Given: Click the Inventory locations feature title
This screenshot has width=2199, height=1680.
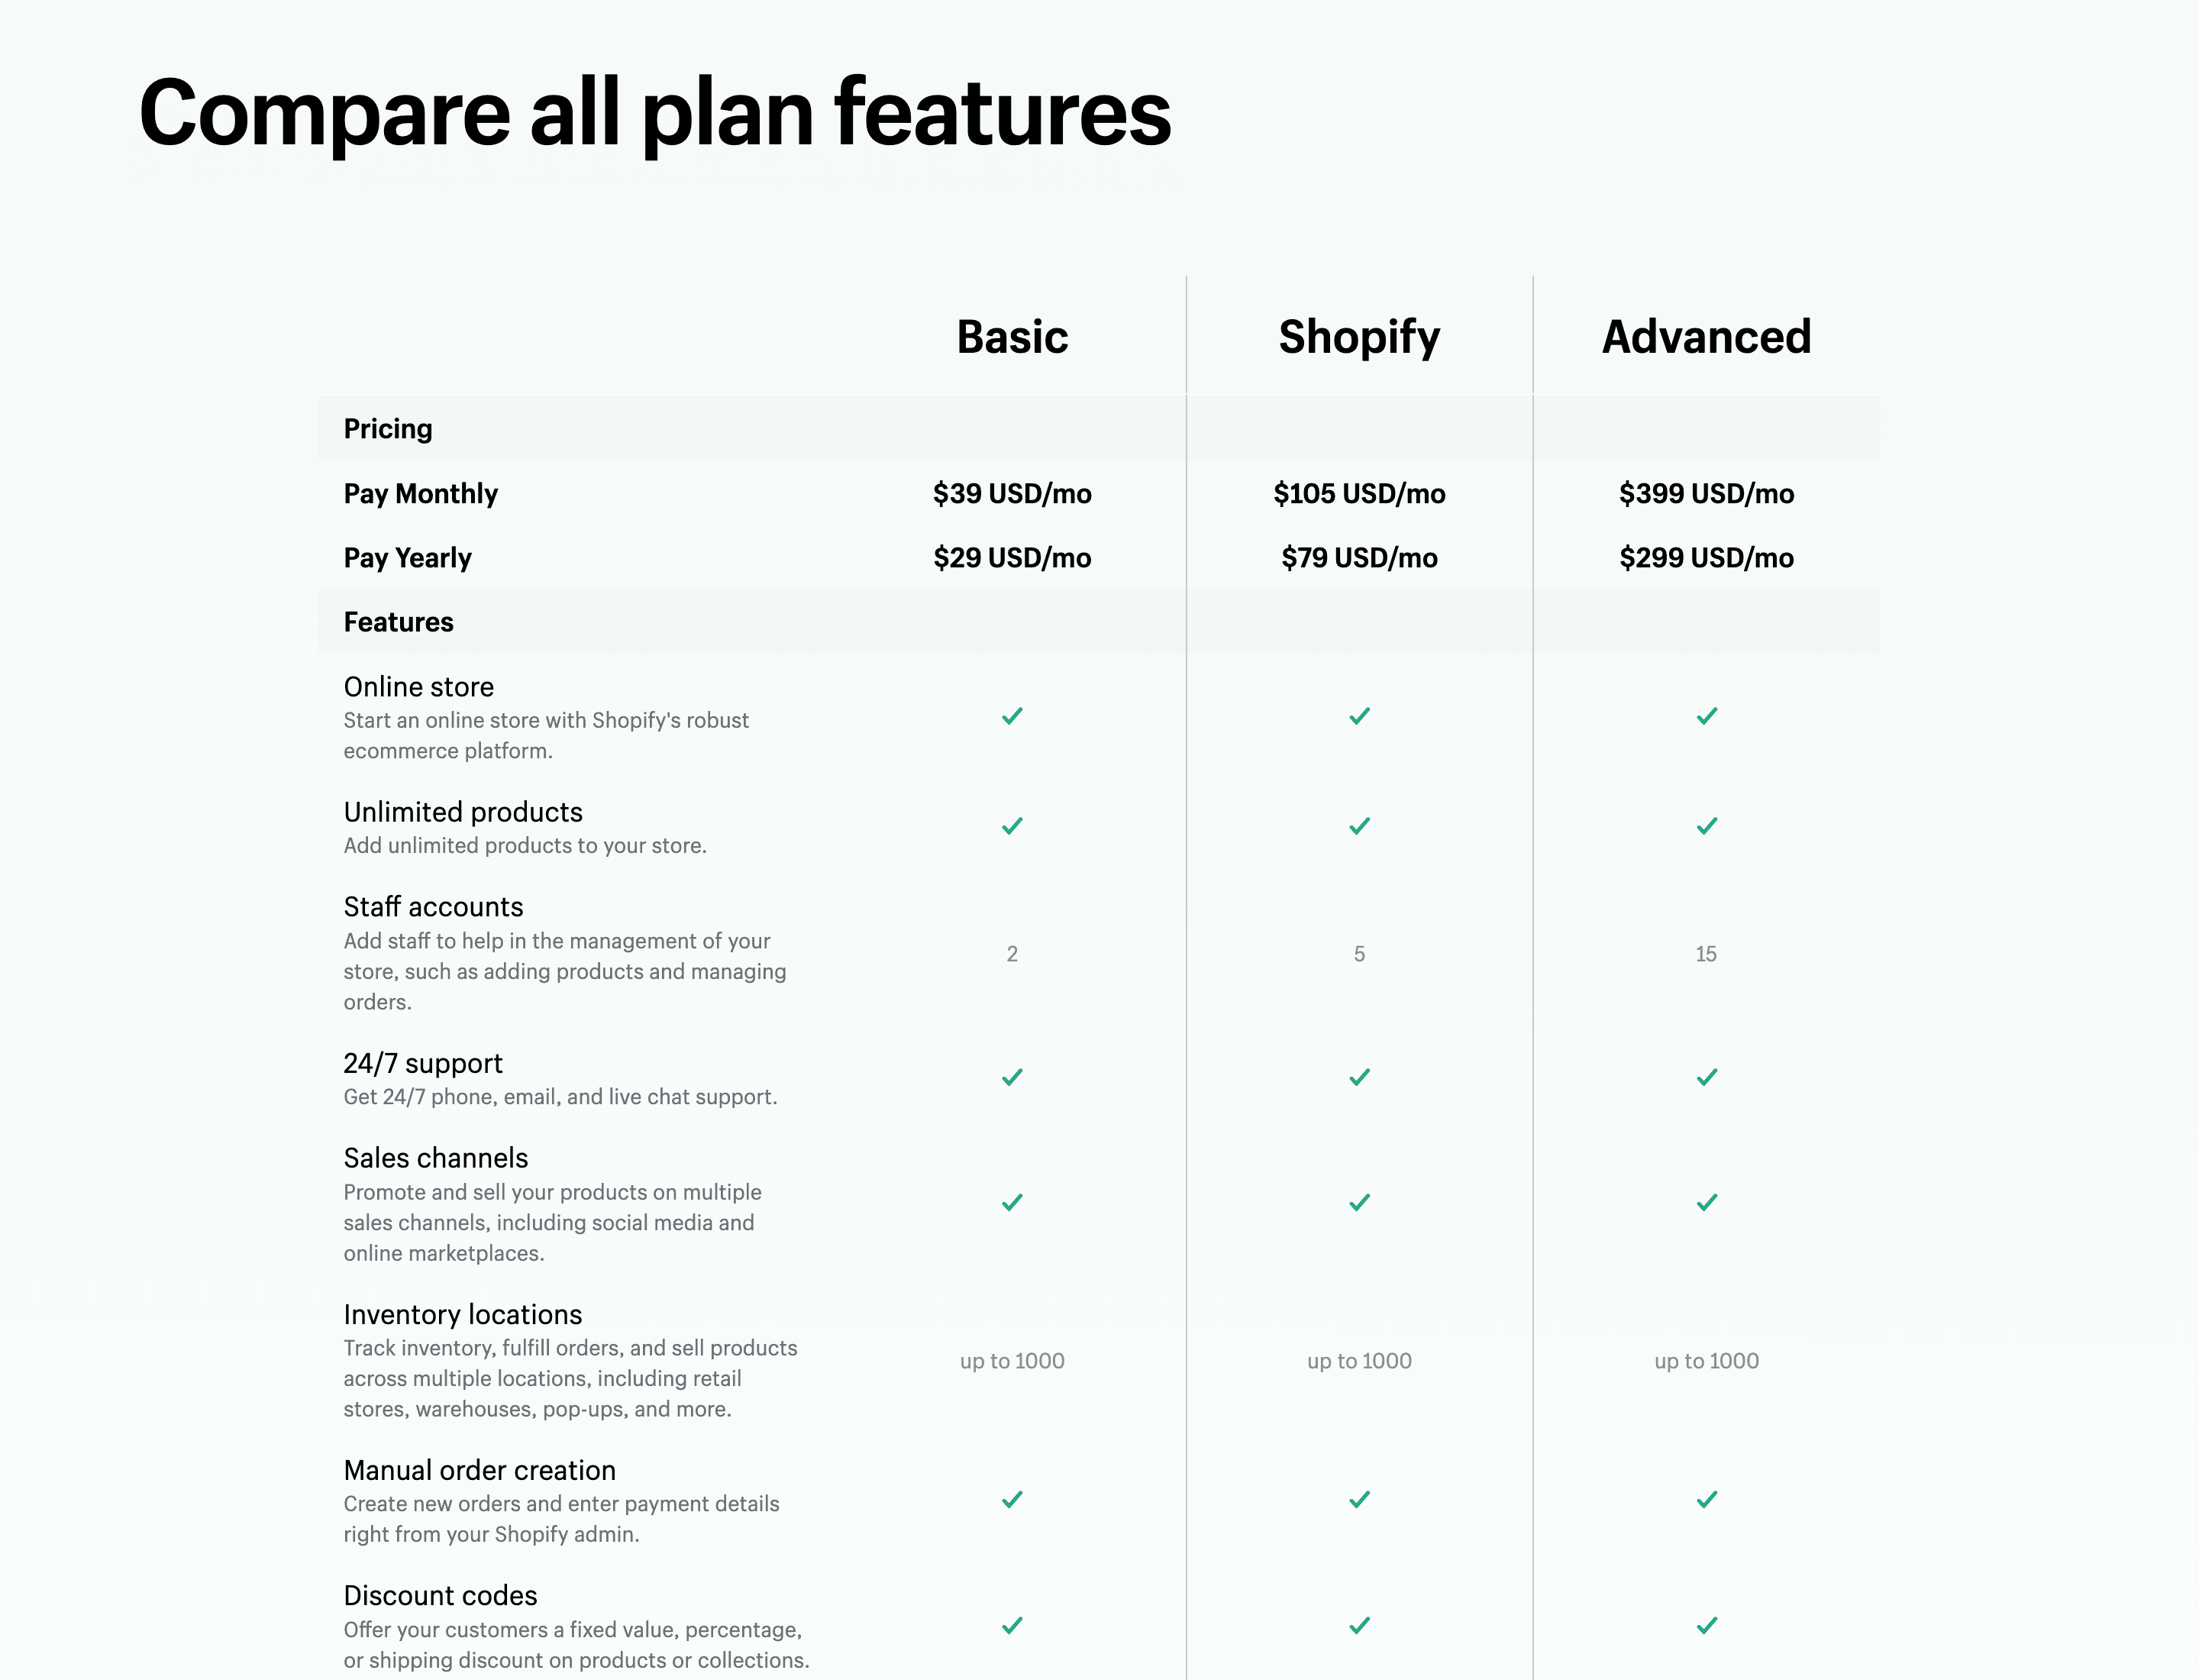Looking at the screenshot, I should click(x=462, y=1314).
